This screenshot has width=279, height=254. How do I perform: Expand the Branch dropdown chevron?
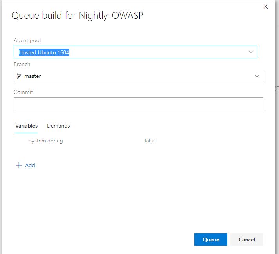pos(257,76)
